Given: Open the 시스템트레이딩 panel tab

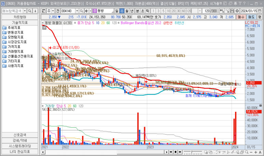Looking at the screenshot, I should tap(20, 146).
